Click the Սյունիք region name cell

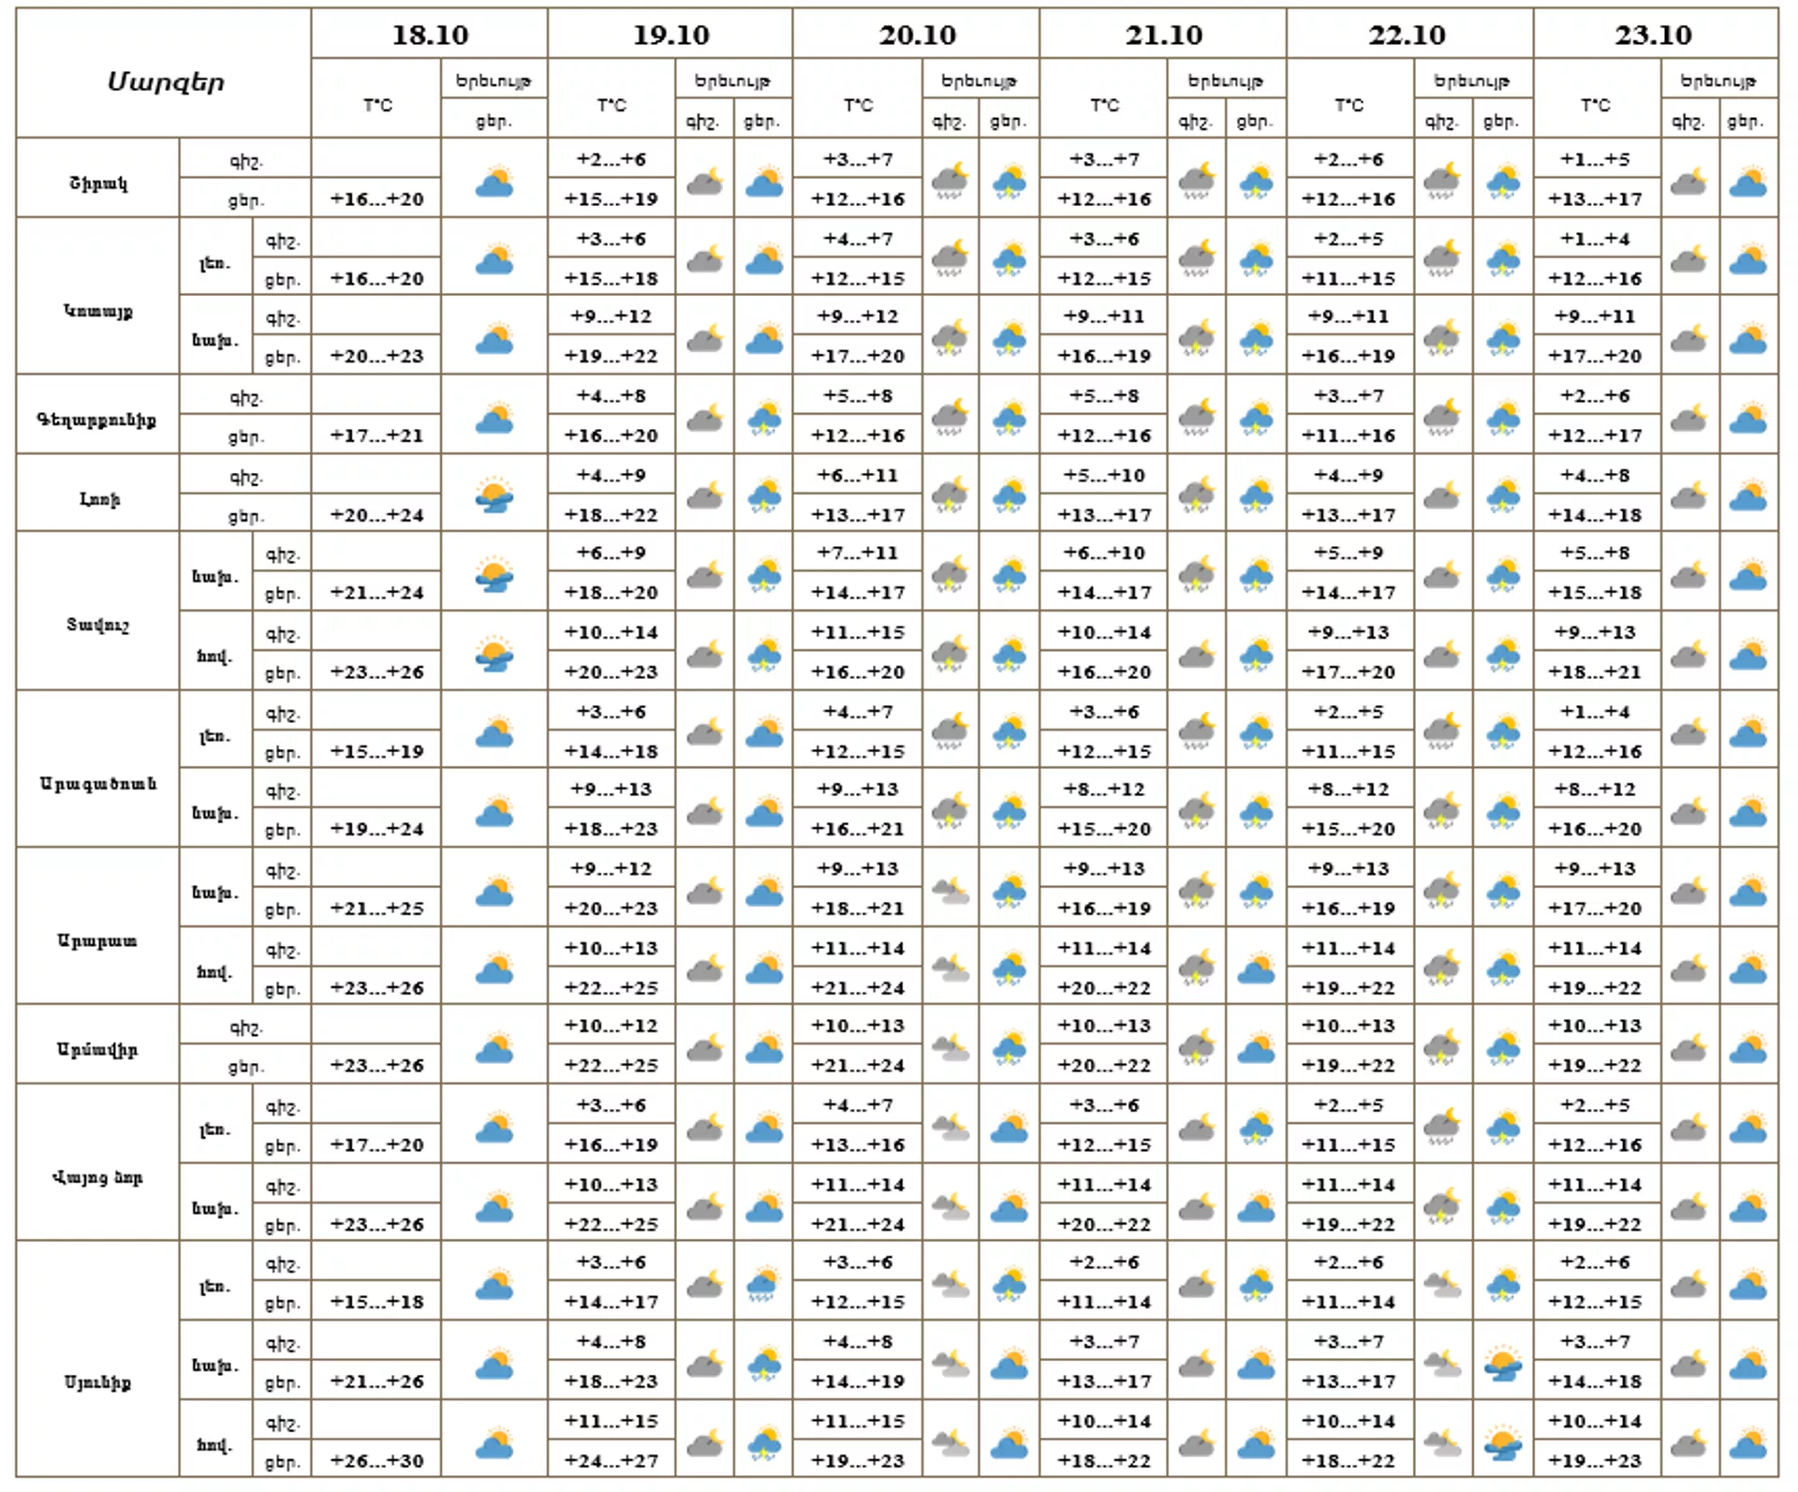click(97, 1382)
